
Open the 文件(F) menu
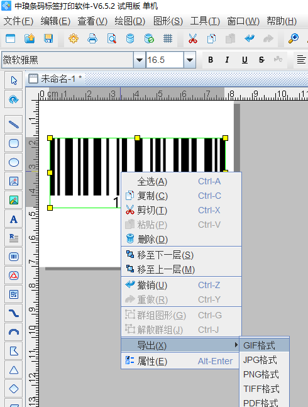coord(18,21)
